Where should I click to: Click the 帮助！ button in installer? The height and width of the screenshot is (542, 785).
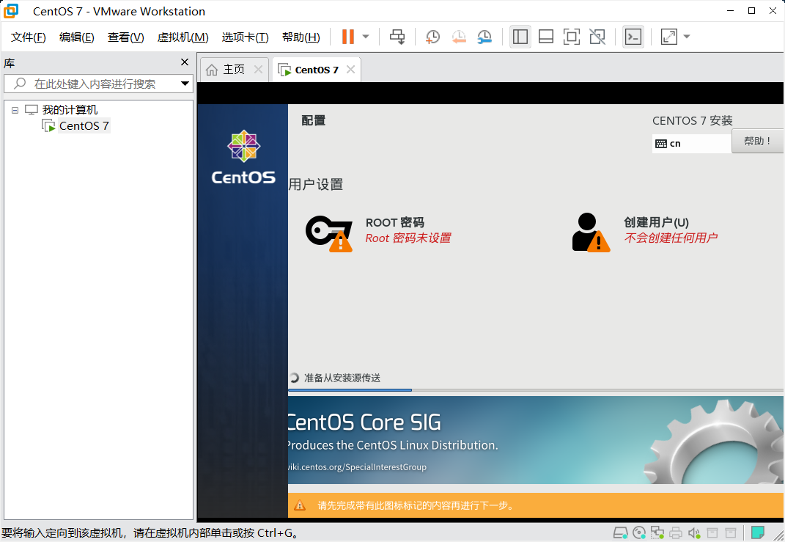click(757, 142)
